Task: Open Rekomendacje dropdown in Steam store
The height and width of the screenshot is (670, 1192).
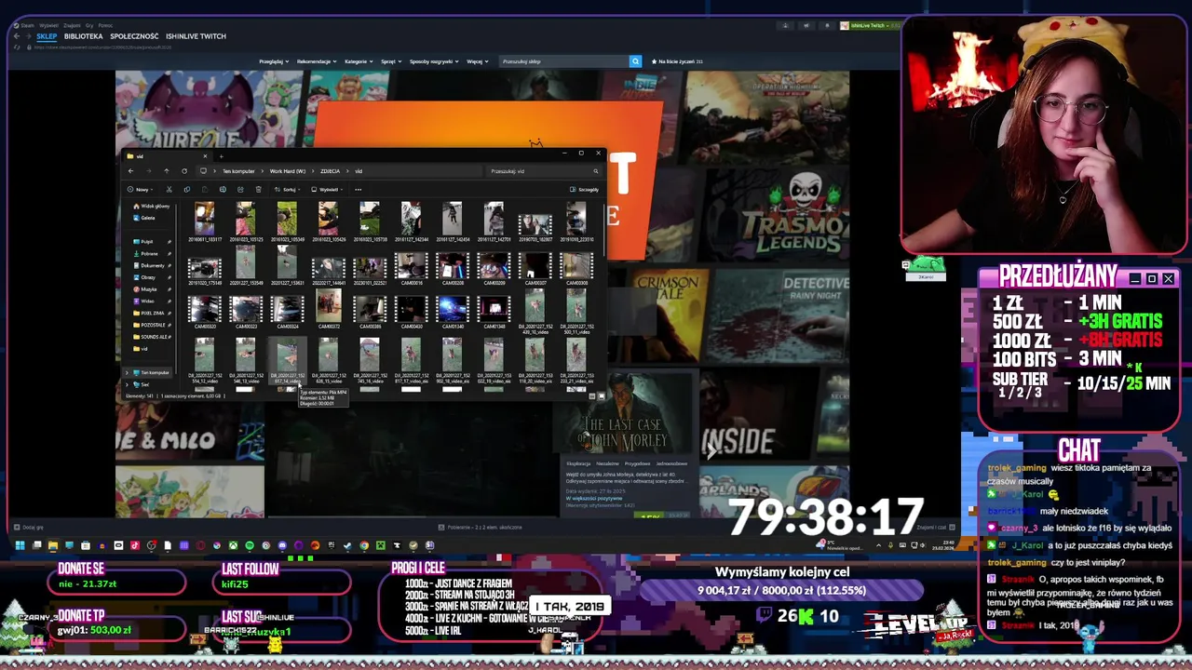Action: (x=317, y=61)
